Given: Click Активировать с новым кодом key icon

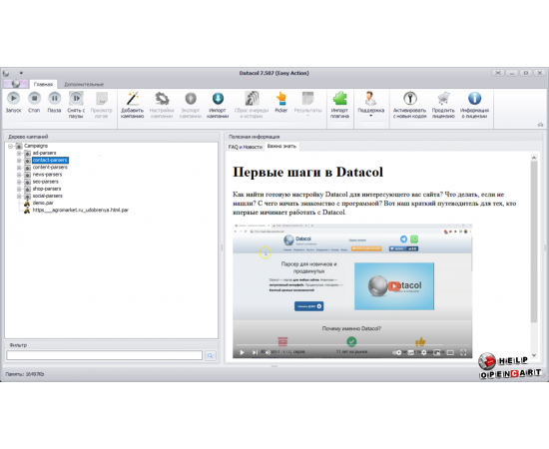Looking at the screenshot, I should pos(410,99).
